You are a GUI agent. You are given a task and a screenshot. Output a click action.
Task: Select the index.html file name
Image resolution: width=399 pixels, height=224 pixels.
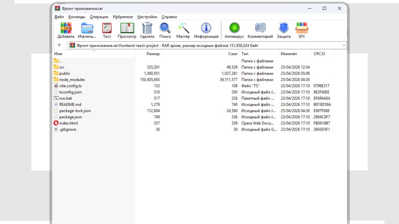(68, 123)
